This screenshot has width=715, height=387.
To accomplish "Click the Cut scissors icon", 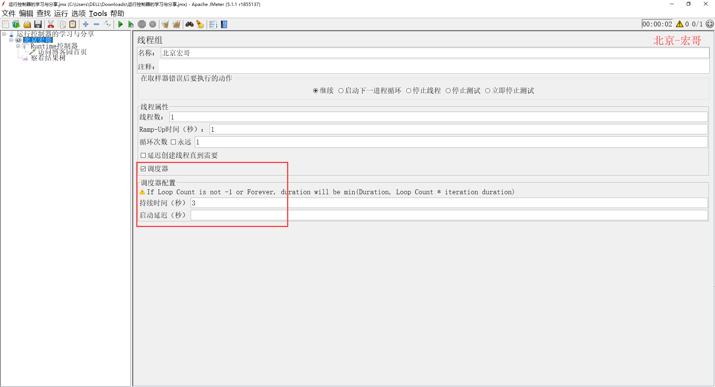I will (x=51, y=24).
